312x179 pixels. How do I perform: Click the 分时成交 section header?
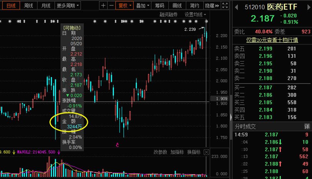[245, 126]
